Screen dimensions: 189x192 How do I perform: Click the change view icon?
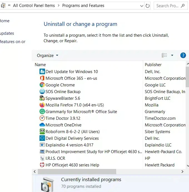click(x=164, y=55)
